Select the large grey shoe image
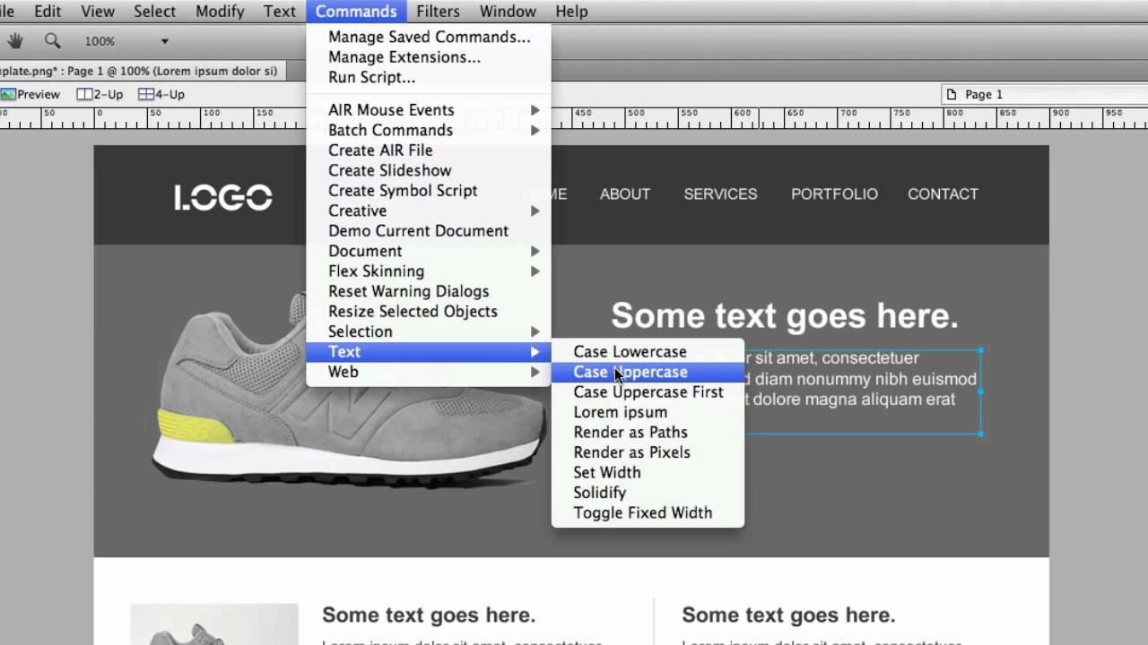This screenshot has height=645, width=1148. (349, 391)
